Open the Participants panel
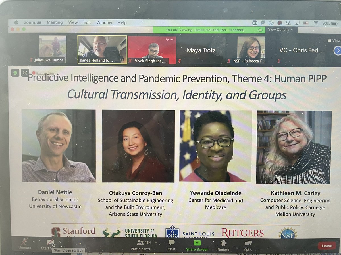341x255 pixels. pos(140,245)
